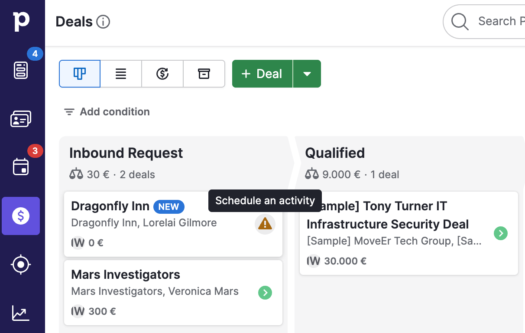This screenshot has height=333, width=525.
Task: Click Add condition to filter deals
Action: pyautogui.click(x=106, y=111)
